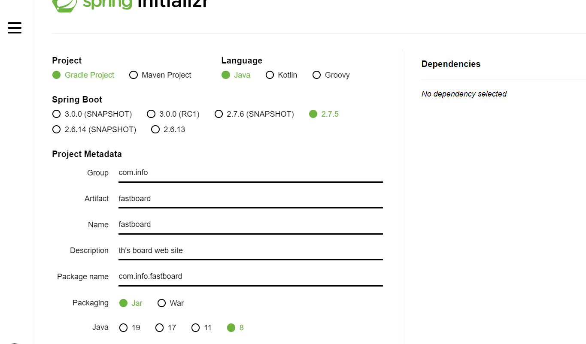The image size is (586, 344).
Task: Edit the Package name field
Action: tap(251, 276)
